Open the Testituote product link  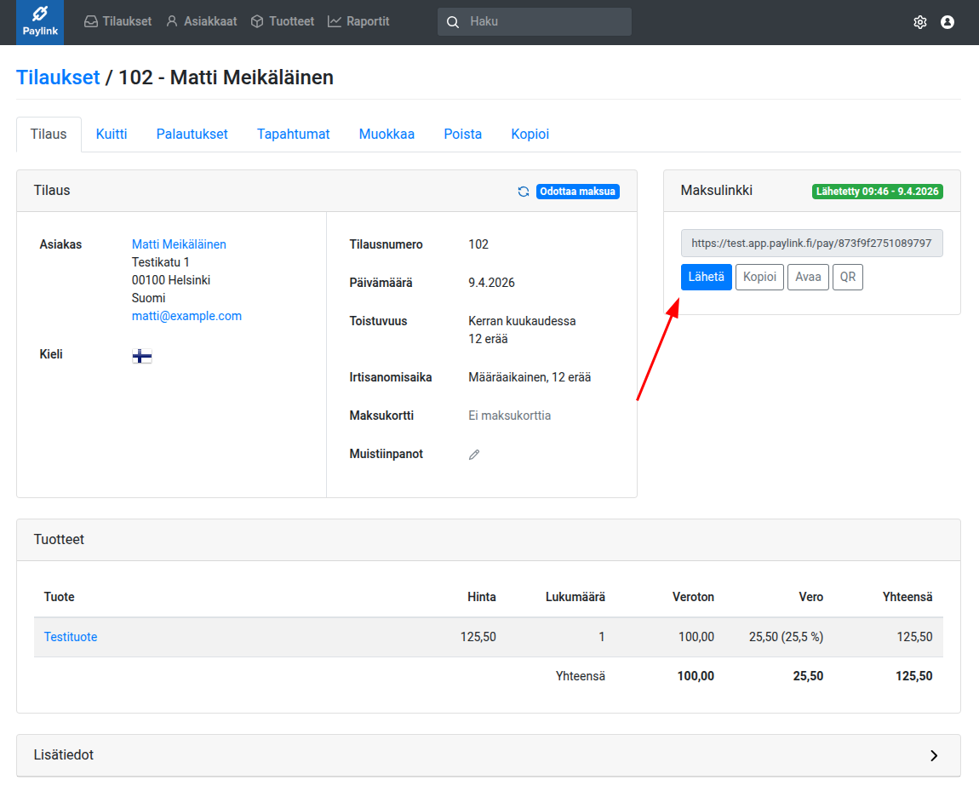[71, 637]
